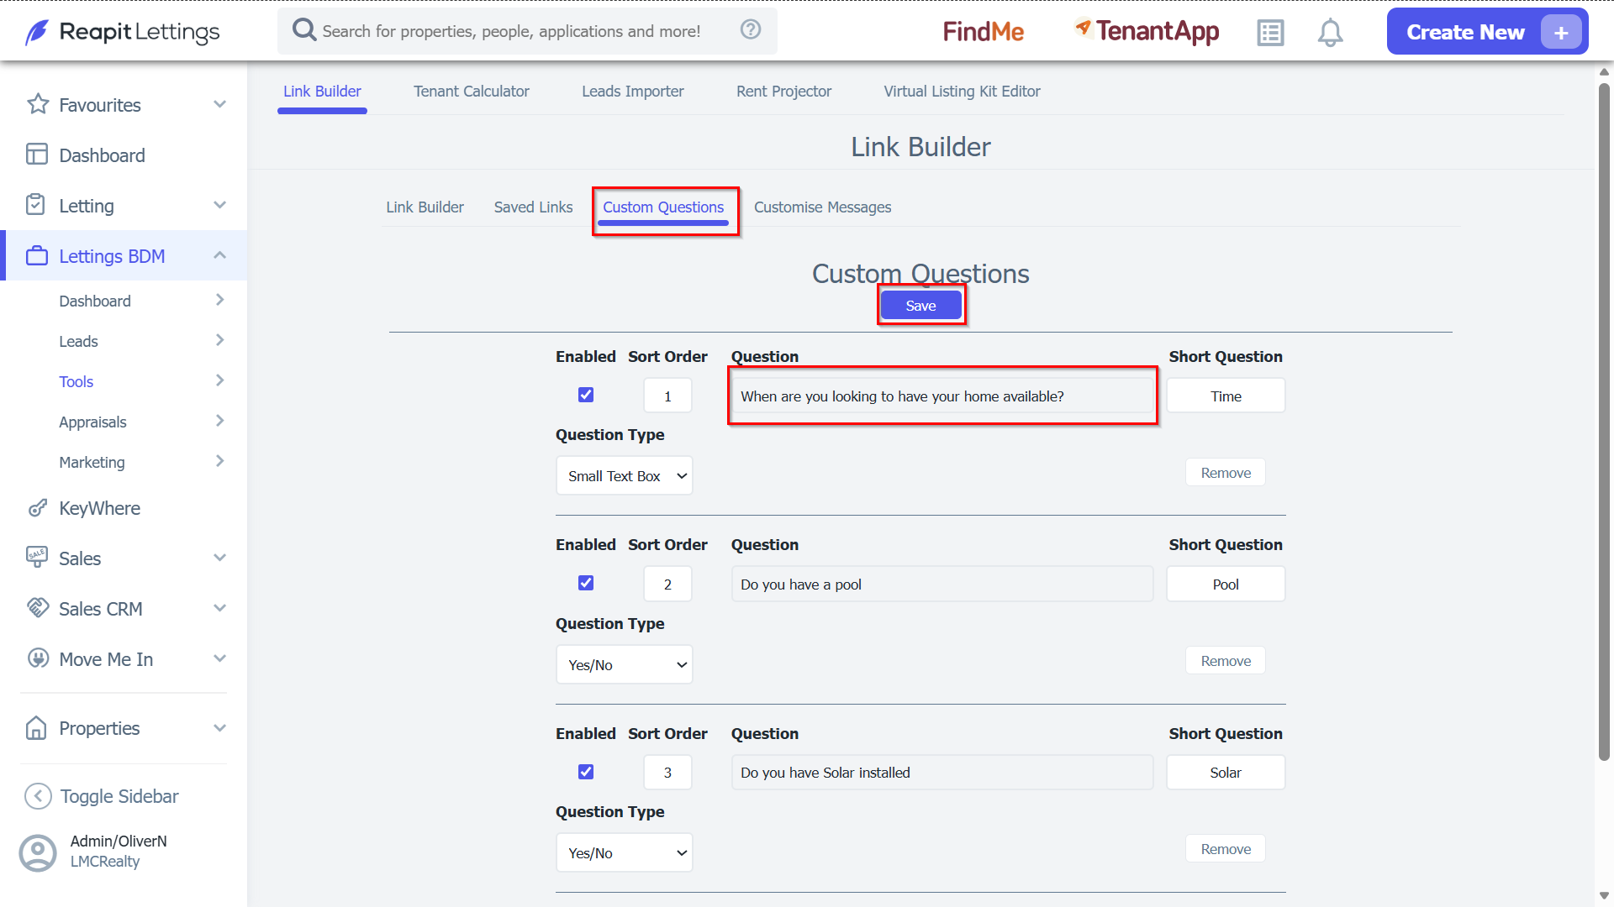Click the page vertical scrollbar
1614x907 pixels.
point(1604,420)
